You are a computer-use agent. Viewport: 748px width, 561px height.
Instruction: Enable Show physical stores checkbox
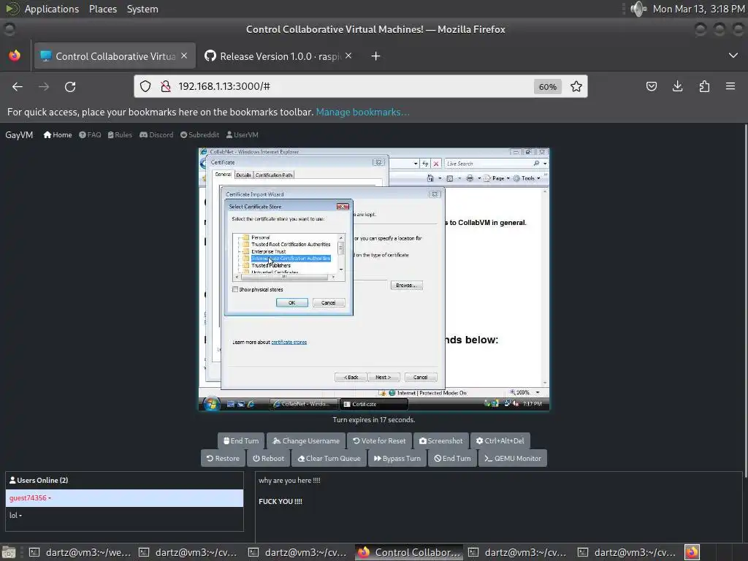click(x=235, y=289)
